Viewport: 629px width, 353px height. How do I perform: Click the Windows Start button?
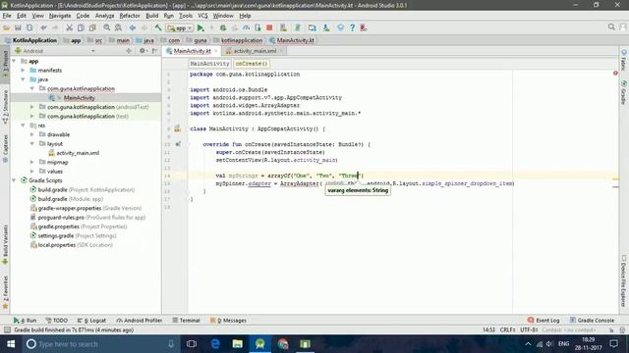pos(11,344)
